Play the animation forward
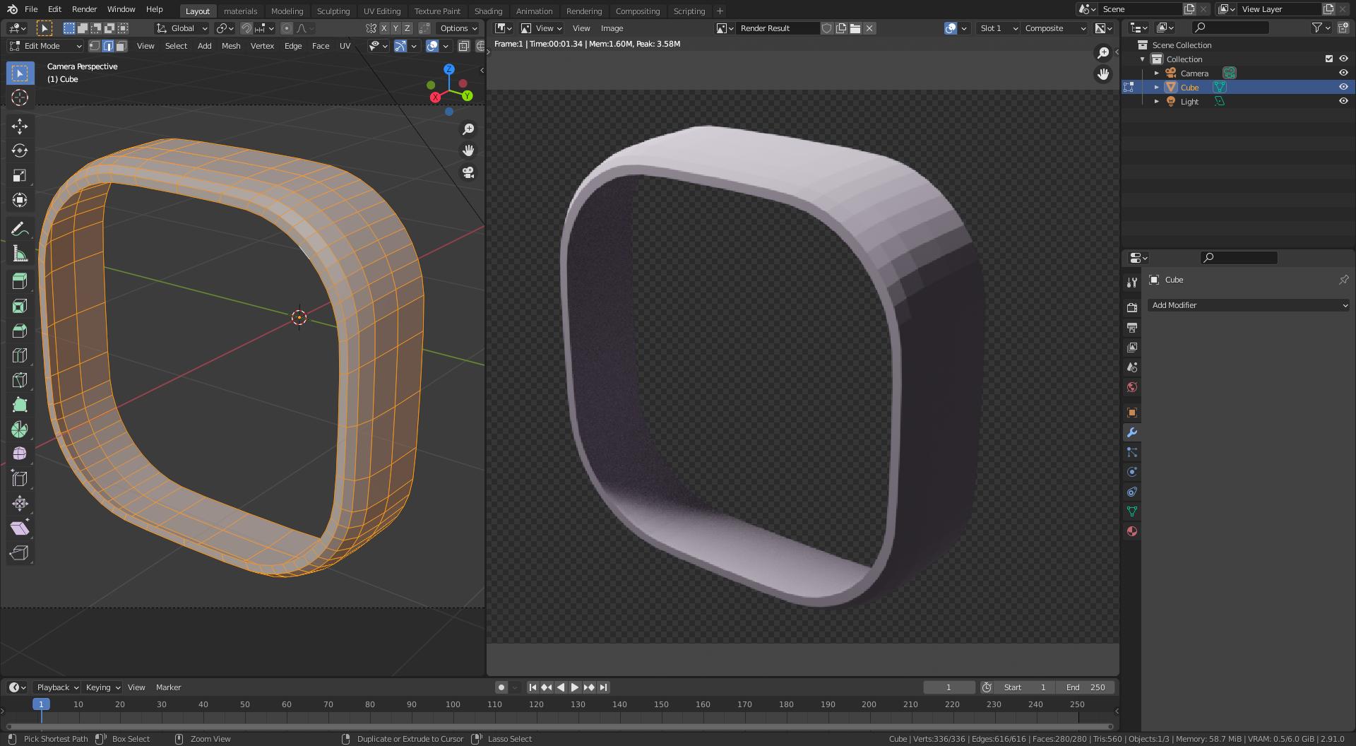This screenshot has width=1356, height=746. (x=575, y=687)
